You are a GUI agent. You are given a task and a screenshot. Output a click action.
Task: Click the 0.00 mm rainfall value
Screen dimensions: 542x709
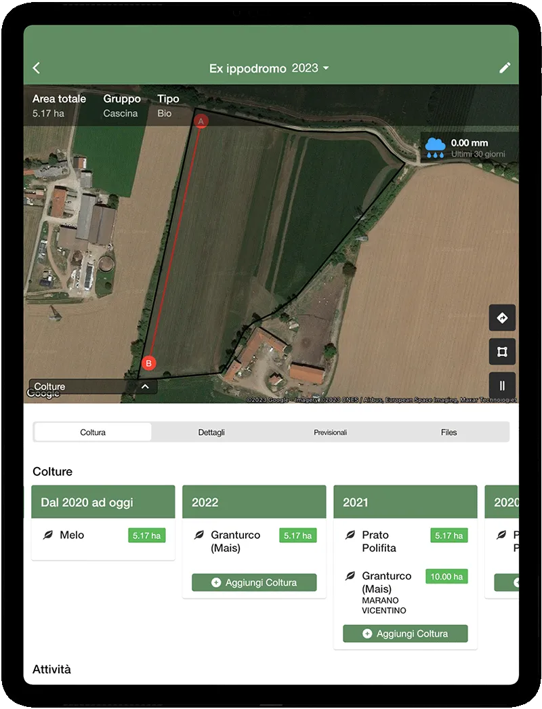coord(470,143)
